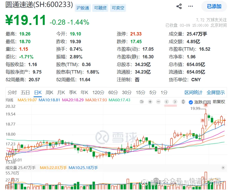This screenshot has width=228, height=190.
Task: Switch to the 1分 chart tab
Action: click(164, 93)
